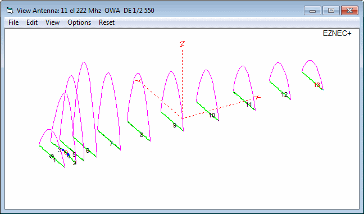Open the Edit menu
The width and height of the screenshot is (364, 214).
[32, 22]
